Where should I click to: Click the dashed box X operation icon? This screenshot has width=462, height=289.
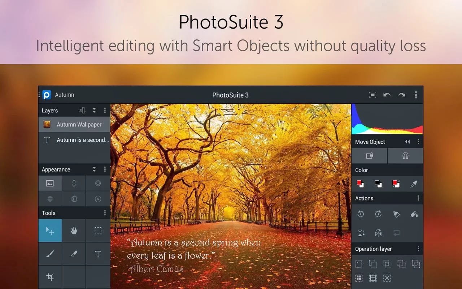387,278
